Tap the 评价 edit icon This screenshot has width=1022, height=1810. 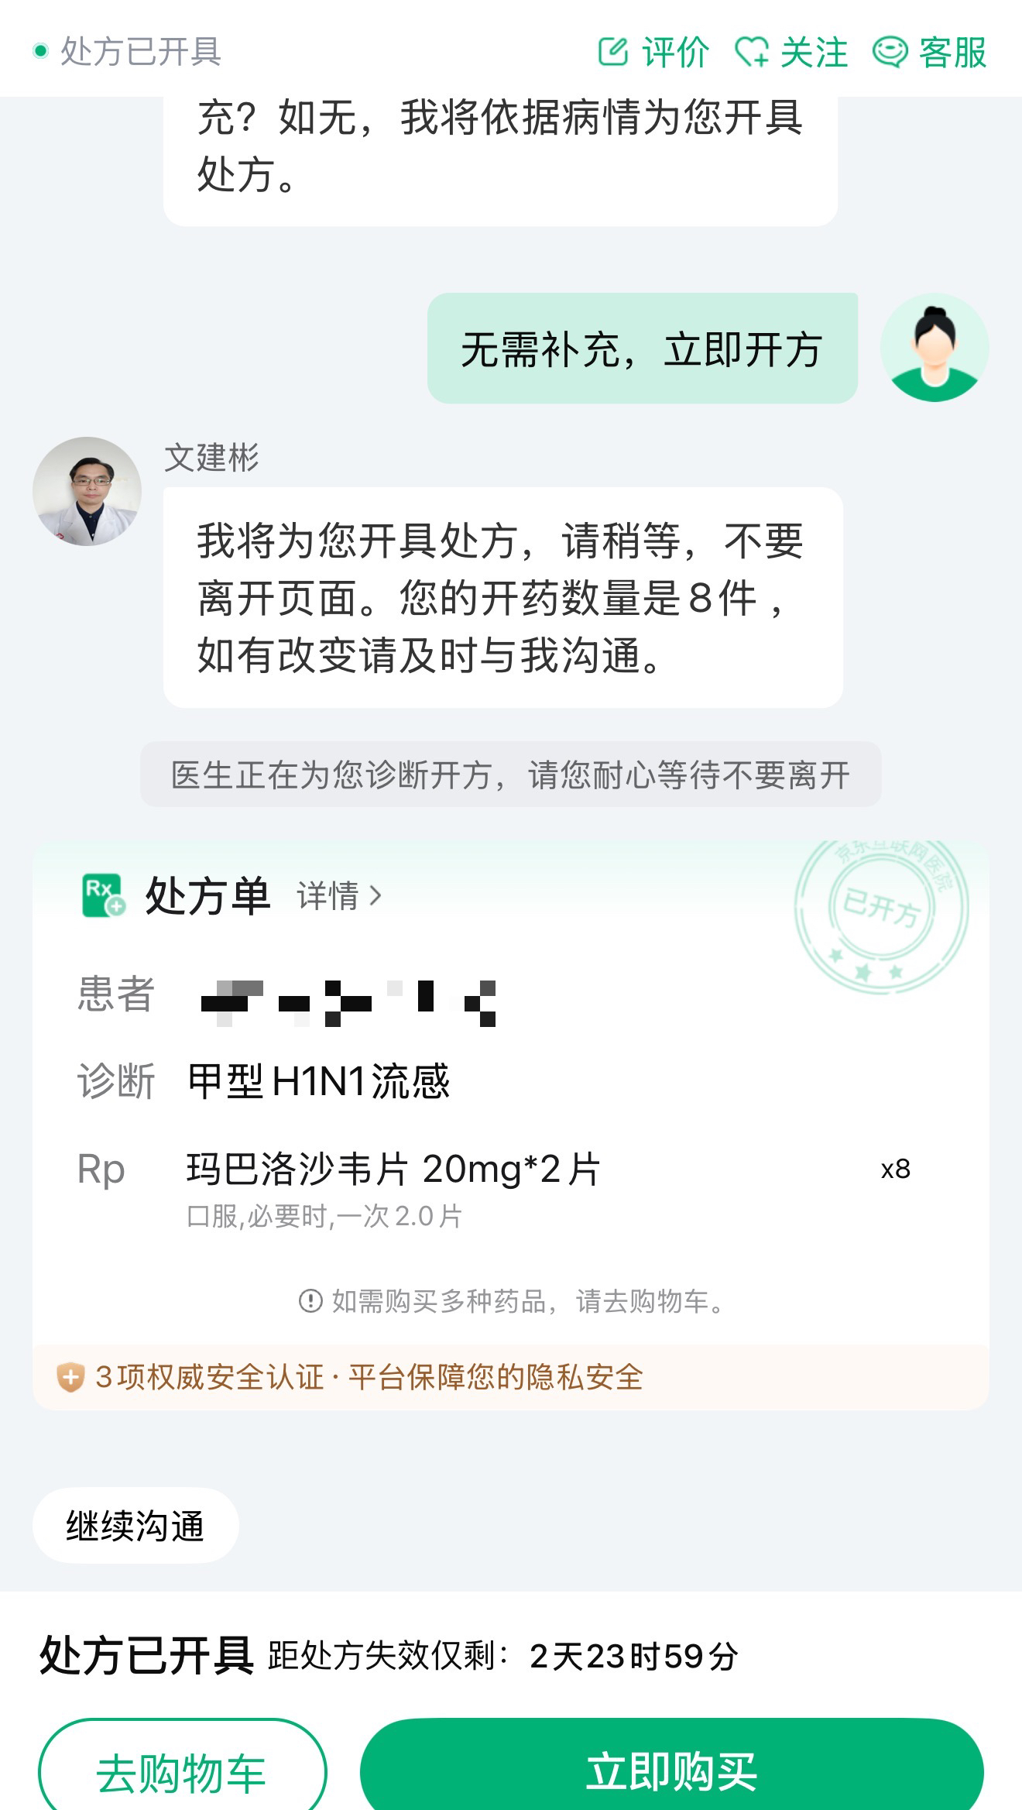tap(613, 52)
